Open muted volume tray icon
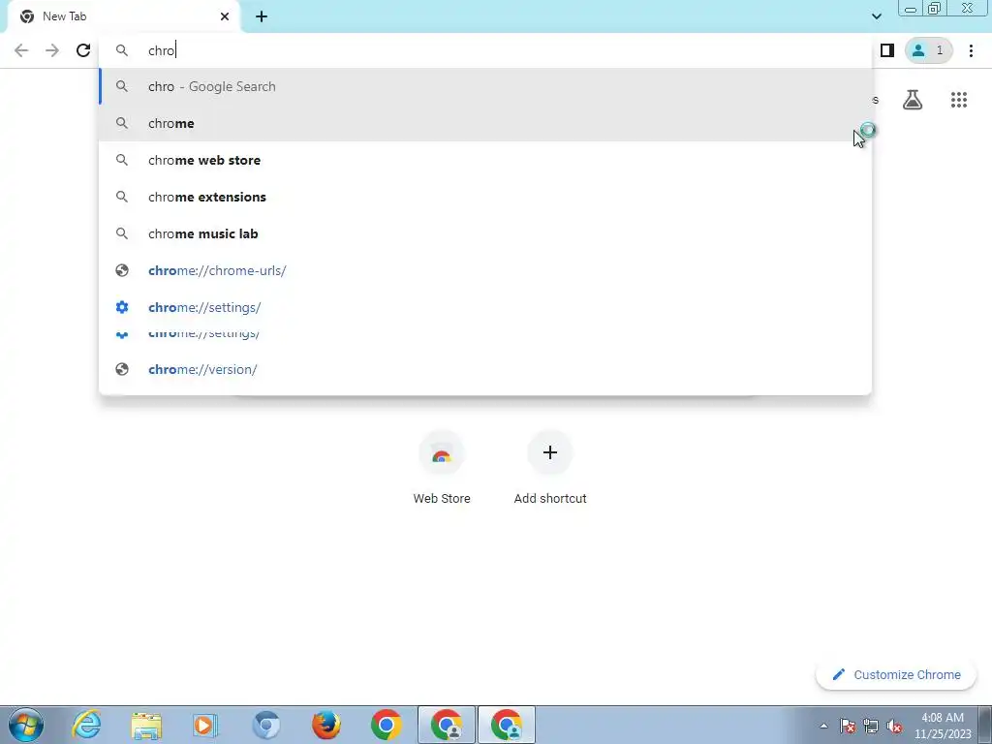992x744 pixels. click(x=894, y=726)
